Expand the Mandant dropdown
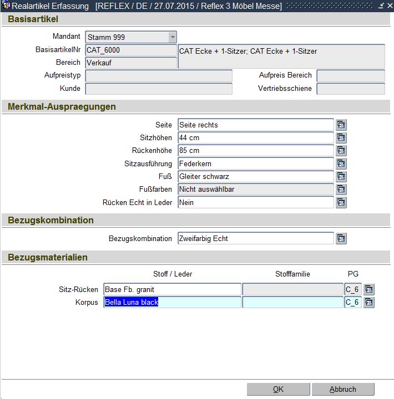Image resolution: width=394 pixels, height=399 pixels. tap(173, 37)
